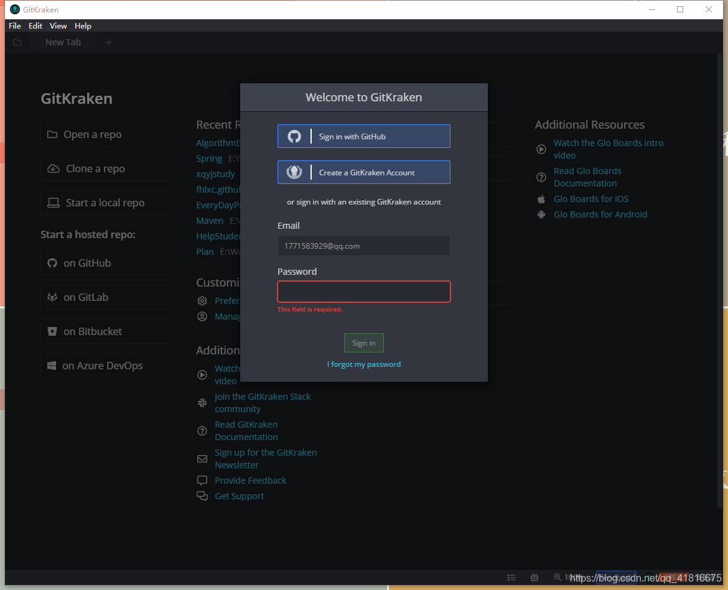Click the Azure DevOps Windows icon
The width and height of the screenshot is (728, 590).
tap(52, 366)
